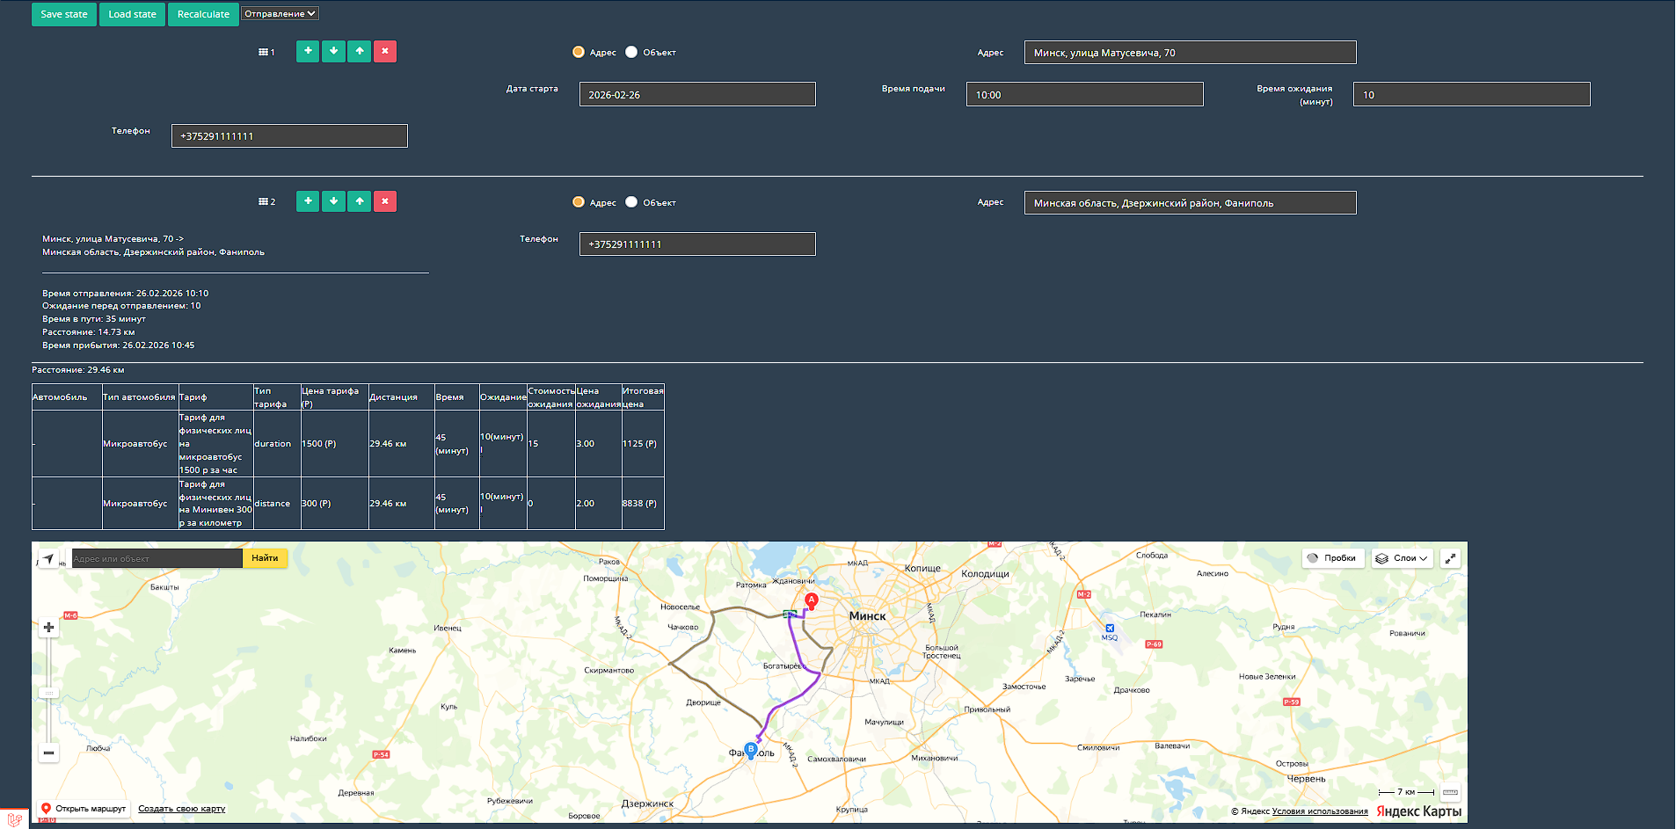Image resolution: width=1676 pixels, height=829 pixels.
Task: Move waypoint 1 down with arrow icon
Action: coord(333,52)
